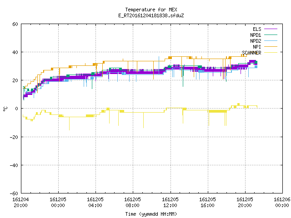Screen dimensions: 291x218
Task: Click the °C y-axis unit label
Action: 5,109
